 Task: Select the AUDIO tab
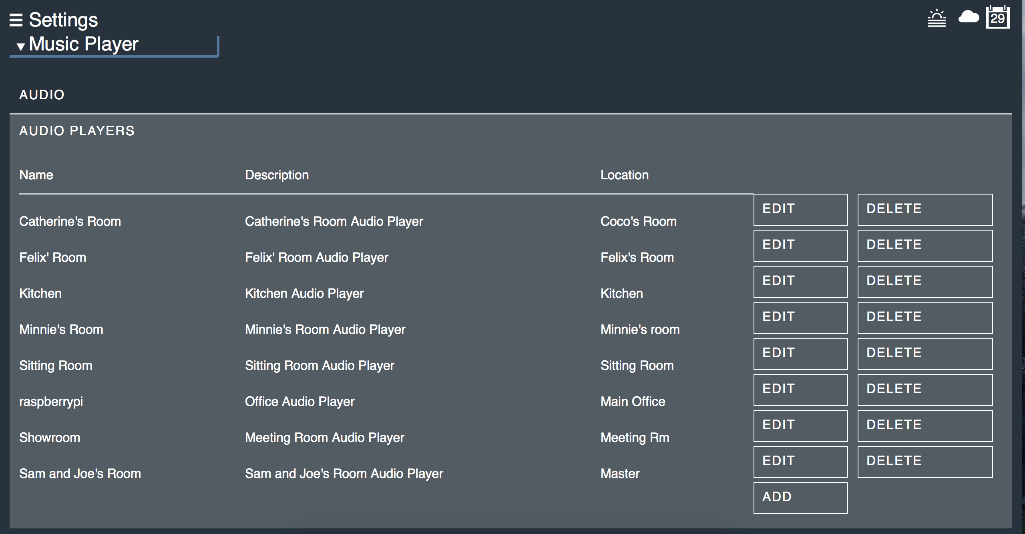[x=42, y=95]
